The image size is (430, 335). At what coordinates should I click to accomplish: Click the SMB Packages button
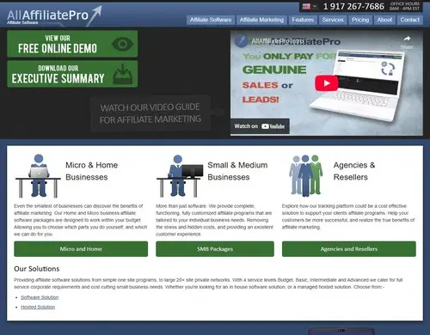pos(215,249)
